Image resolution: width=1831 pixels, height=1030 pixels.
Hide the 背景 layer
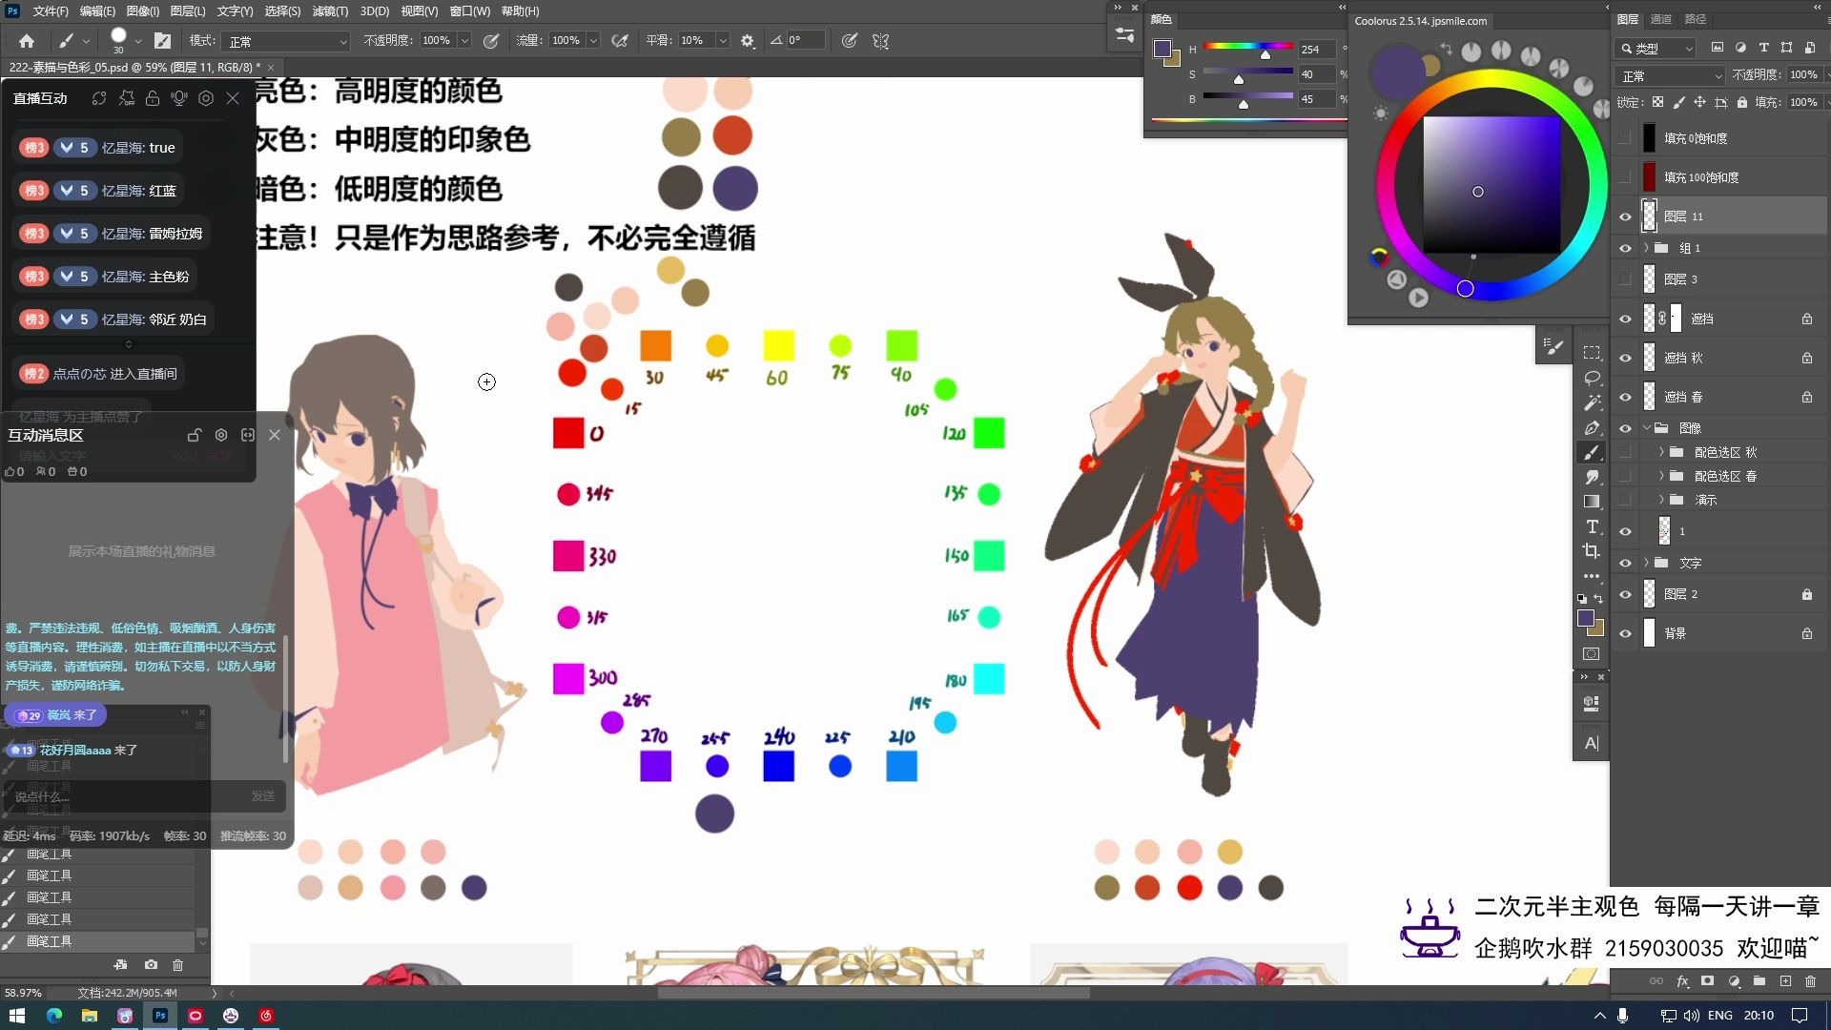(1626, 633)
